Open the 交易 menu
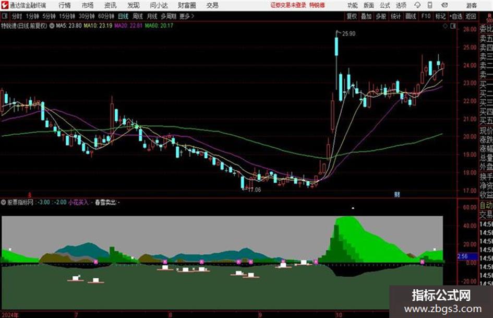 click(212, 5)
